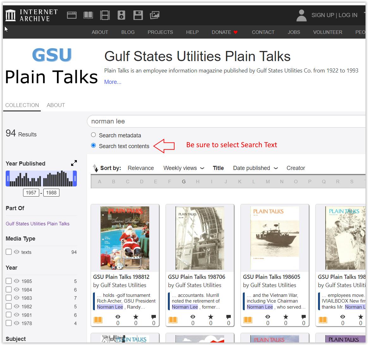Select the Search metadata radio button
368x345 pixels.
point(93,135)
